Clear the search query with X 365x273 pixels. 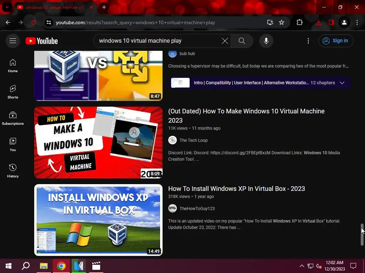[225, 41]
